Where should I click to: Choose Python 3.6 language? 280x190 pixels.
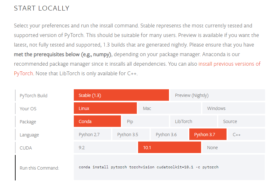pyautogui.click(x=169, y=134)
